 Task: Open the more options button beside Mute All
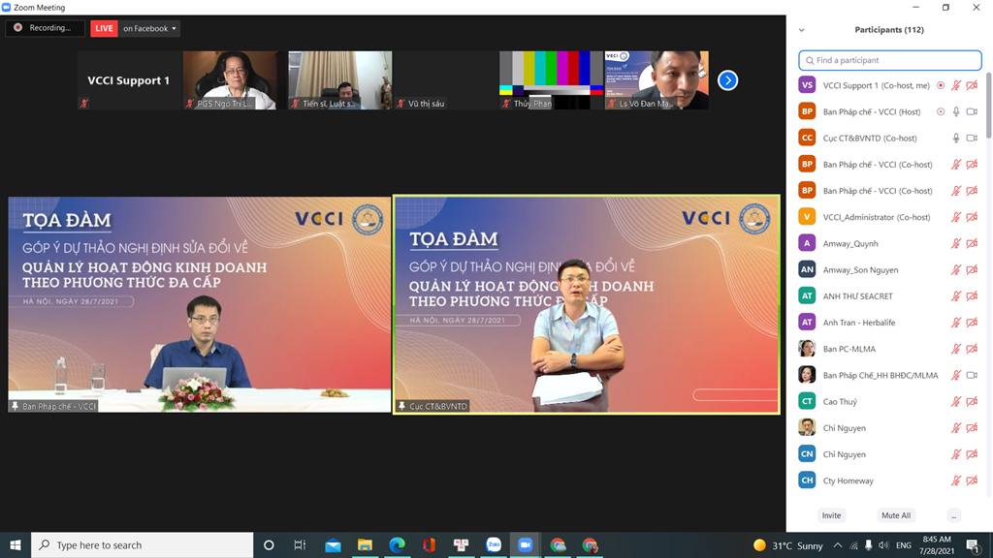point(954,515)
